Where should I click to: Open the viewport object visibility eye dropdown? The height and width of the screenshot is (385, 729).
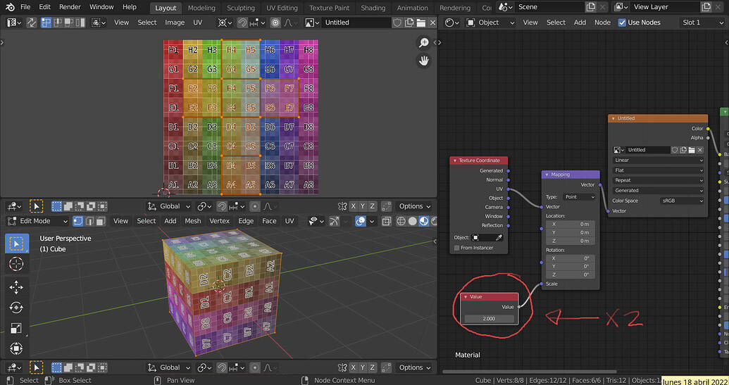click(317, 221)
